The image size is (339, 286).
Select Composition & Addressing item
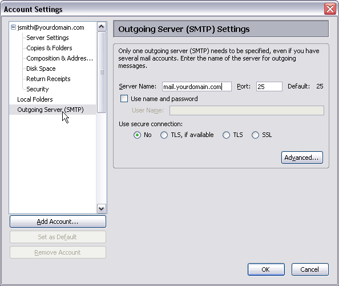[x=60, y=58]
